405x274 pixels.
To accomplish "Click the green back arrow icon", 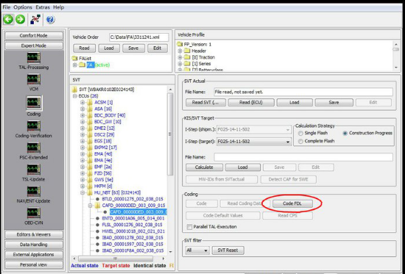I will [8, 19].
